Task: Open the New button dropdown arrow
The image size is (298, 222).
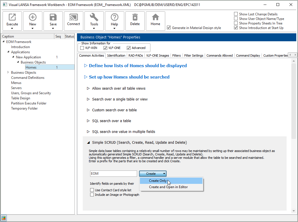Action: pyautogui.click(x=33, y=28)
